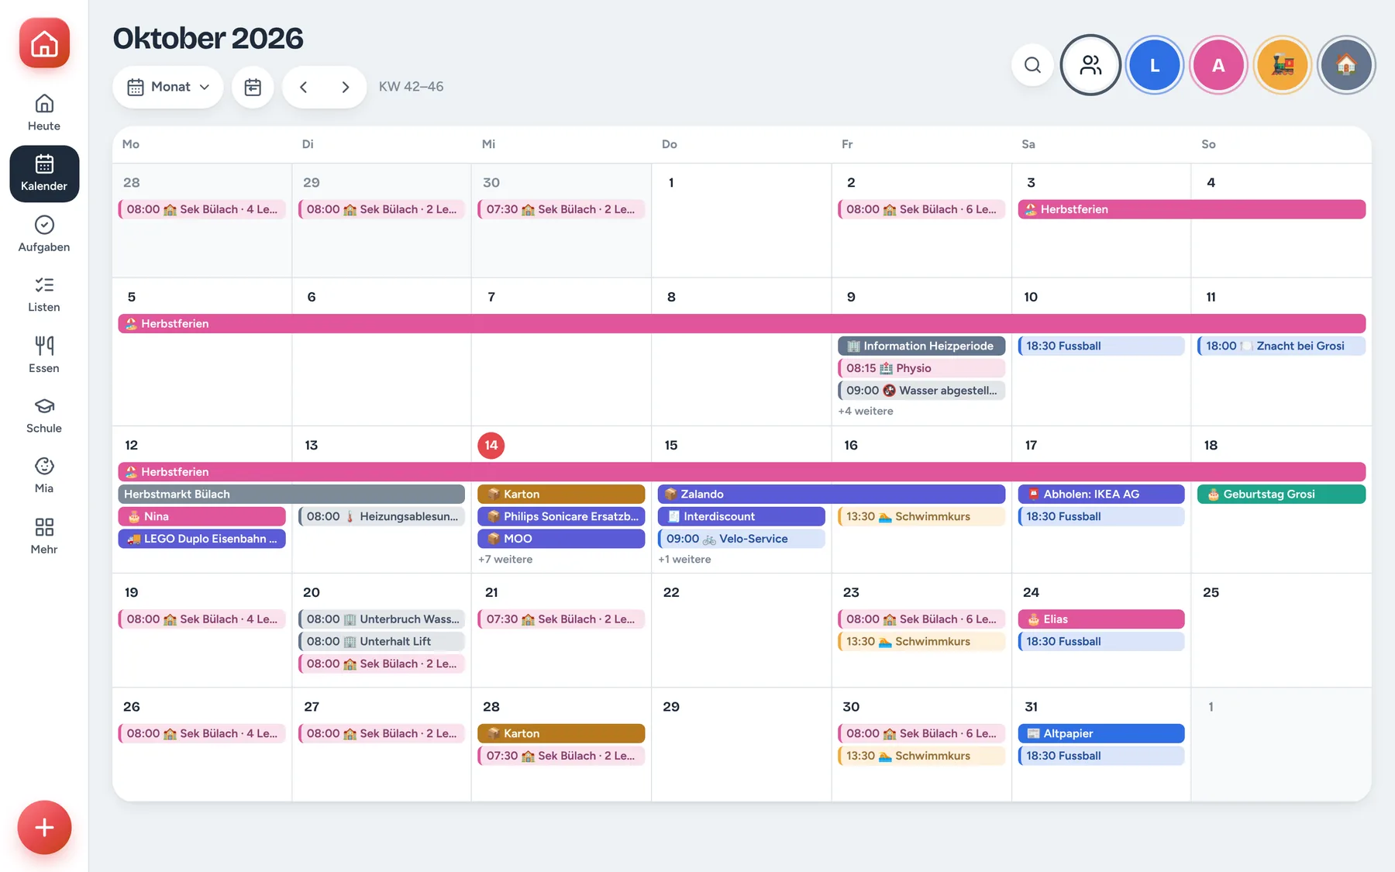This screenshot has height=872, width=1395.
Task: Open Mia profile in sidebar
Action: tap(44, 476)
